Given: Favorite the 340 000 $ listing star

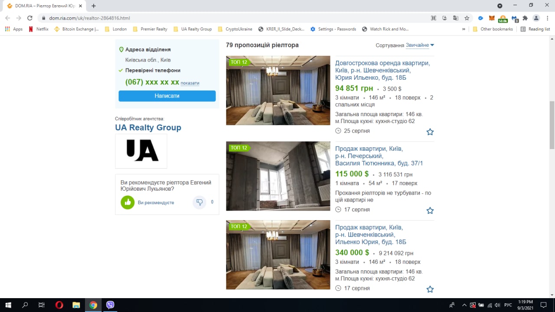Looking at the screenshot, I should [x=430, y=289].
